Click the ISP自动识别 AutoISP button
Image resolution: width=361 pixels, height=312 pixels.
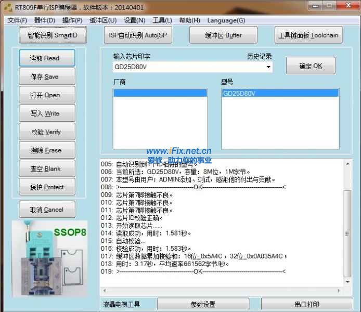(138, 35)
